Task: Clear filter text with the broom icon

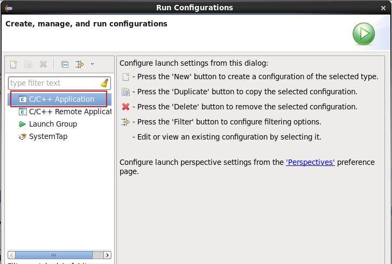Action: (x=104, y=83)
